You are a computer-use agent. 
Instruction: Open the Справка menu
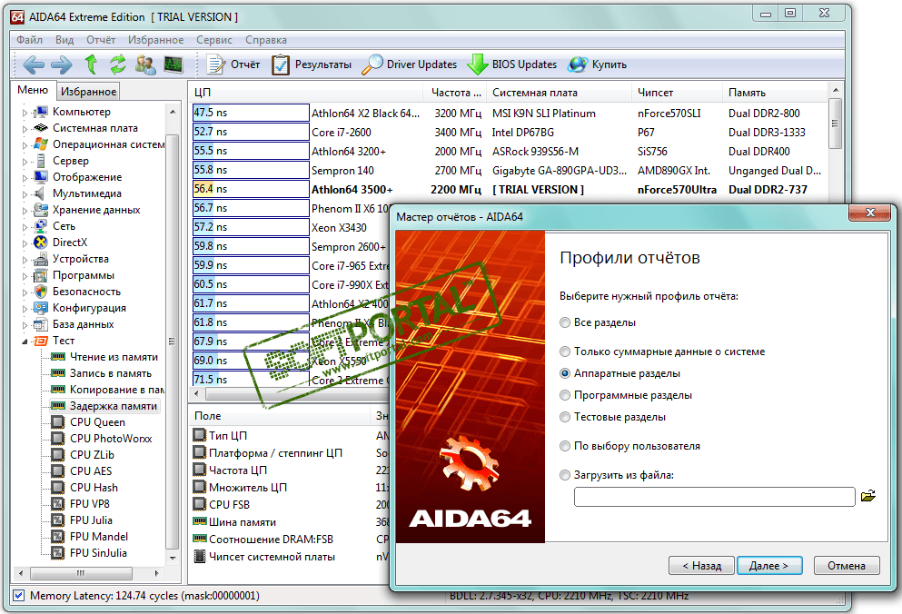tap(266, 40)
